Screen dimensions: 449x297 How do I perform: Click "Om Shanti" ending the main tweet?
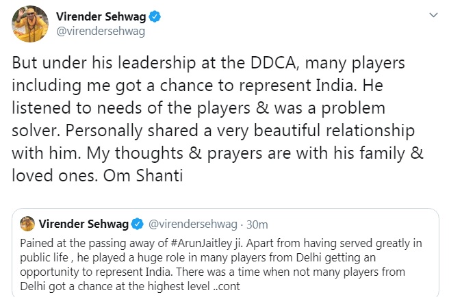point(143,176)
